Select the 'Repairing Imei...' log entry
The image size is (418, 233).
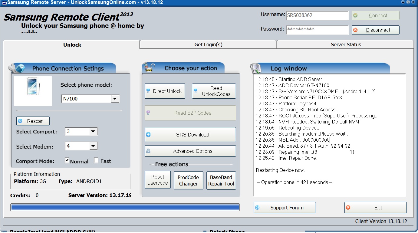click(305, 152)
